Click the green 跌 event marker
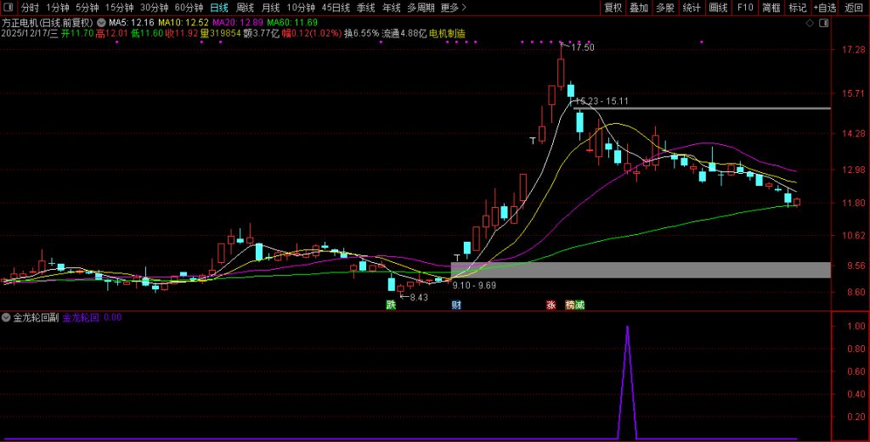This screenshot has height=442, width=870. [391, 305]
